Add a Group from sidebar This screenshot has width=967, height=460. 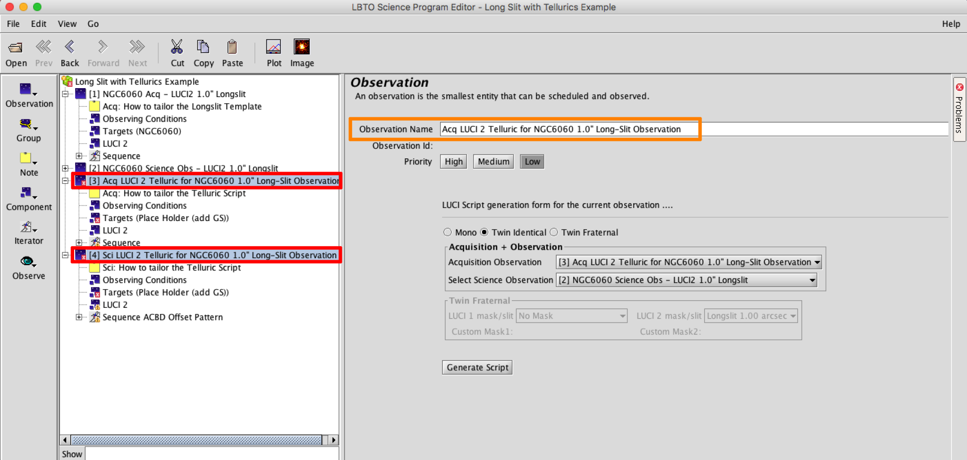29,131
